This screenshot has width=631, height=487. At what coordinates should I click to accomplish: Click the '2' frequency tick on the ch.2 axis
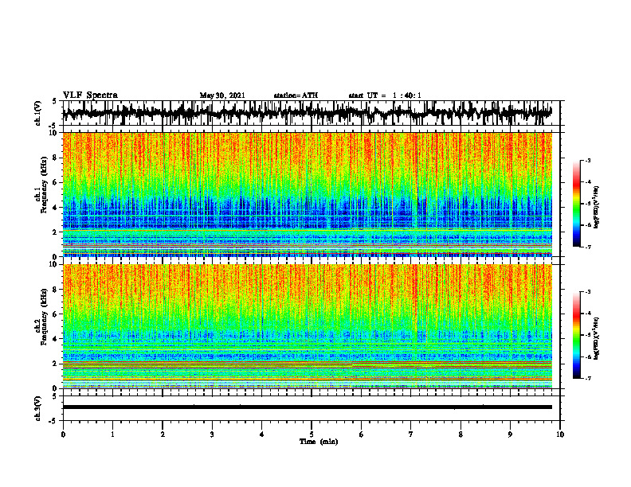55,364
